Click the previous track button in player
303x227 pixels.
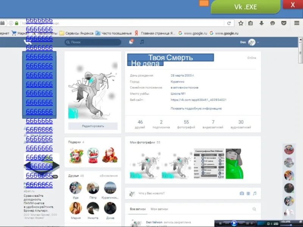pyautogui.click(x=226, y=224)
